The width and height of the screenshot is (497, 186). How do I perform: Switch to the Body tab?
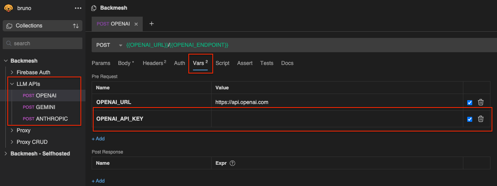125,63
